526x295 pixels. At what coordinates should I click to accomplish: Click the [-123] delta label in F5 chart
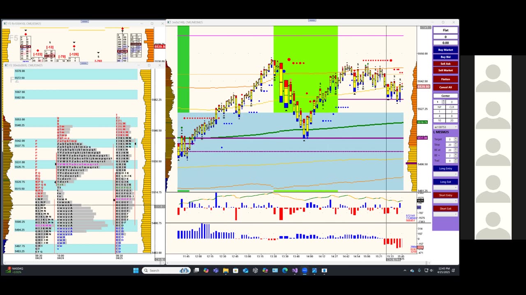[38, 54]
